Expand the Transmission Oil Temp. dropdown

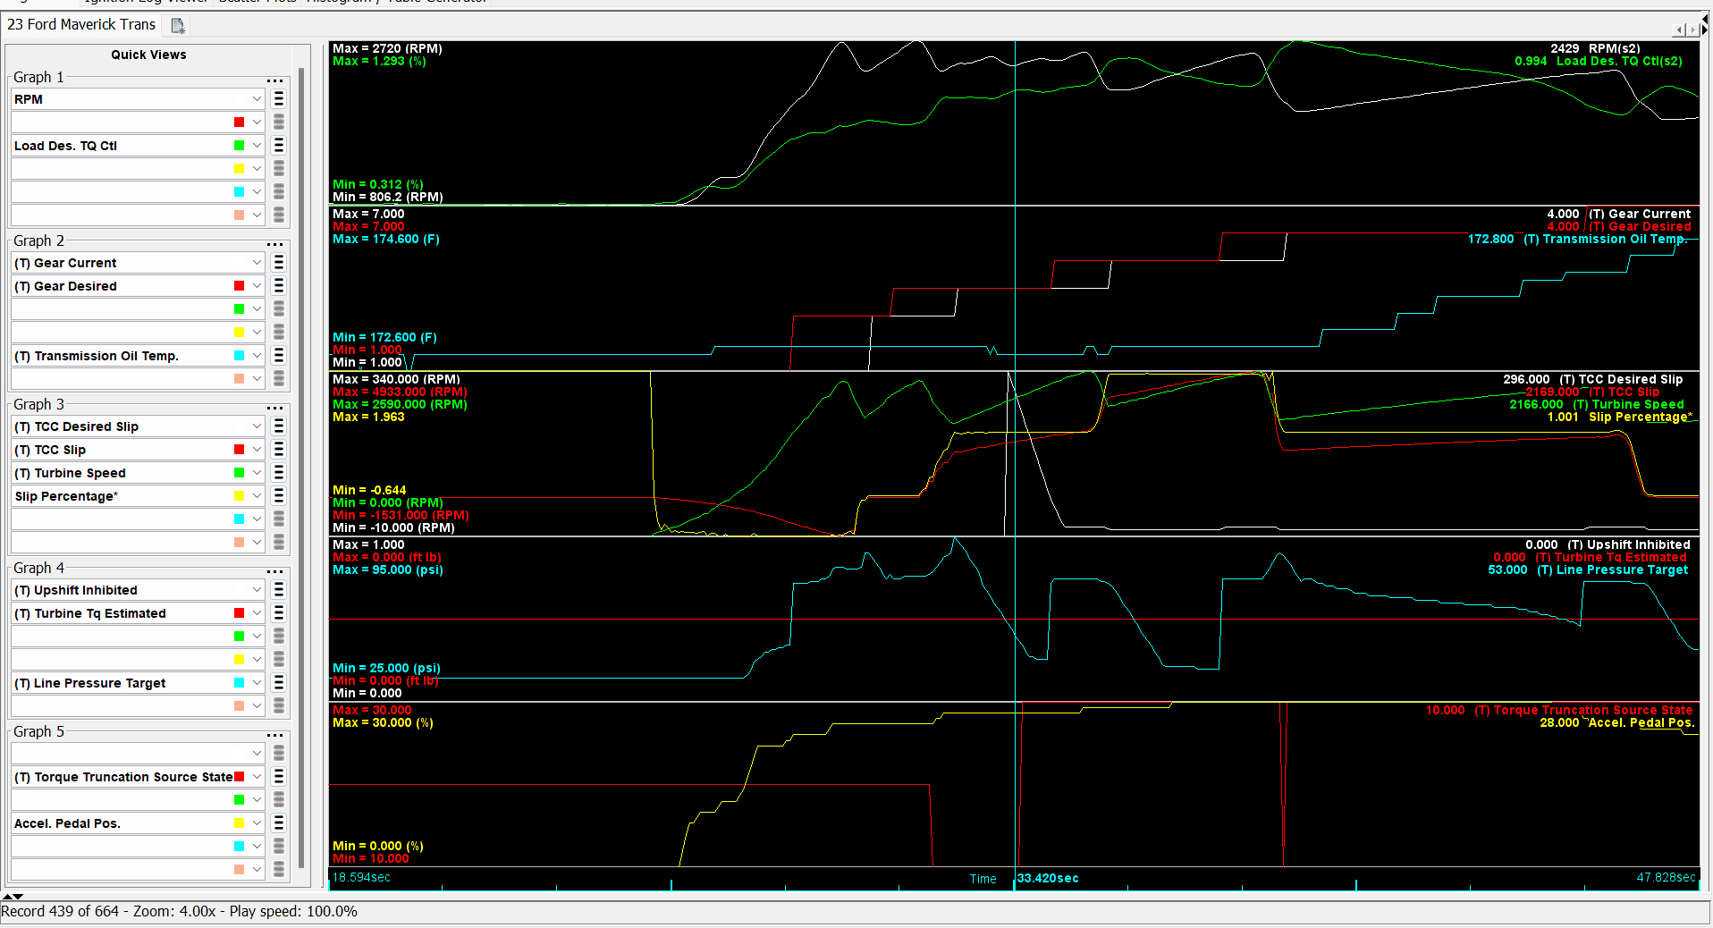[257, 356]
